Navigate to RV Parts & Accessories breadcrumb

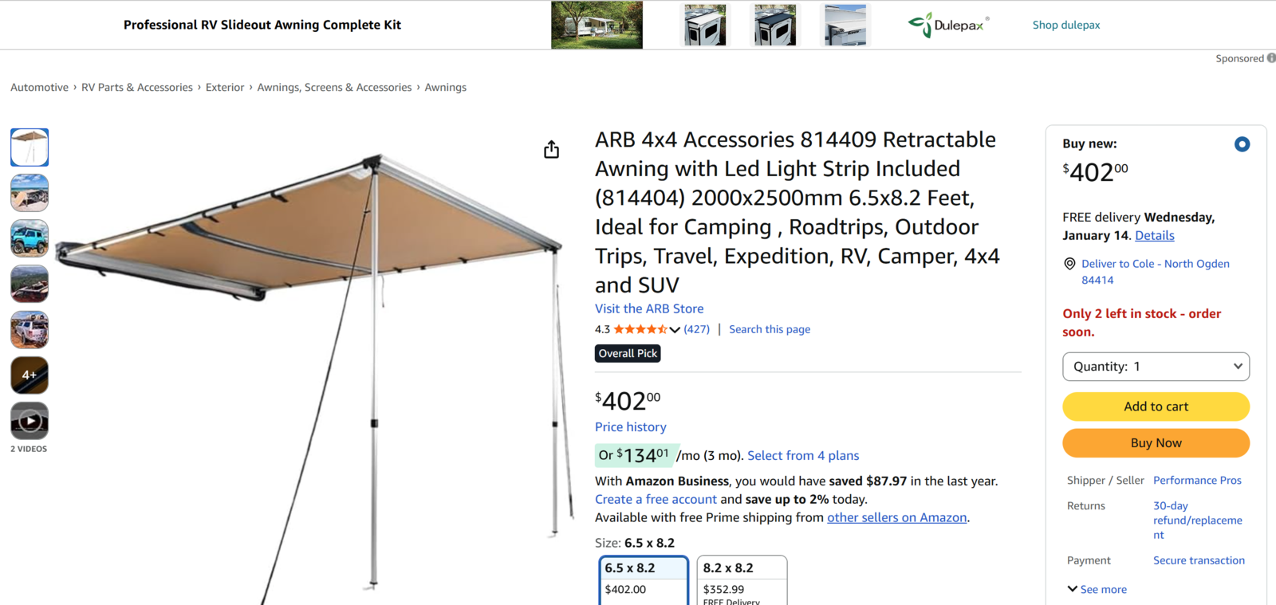pyautogui.click(x=137, y=88)
